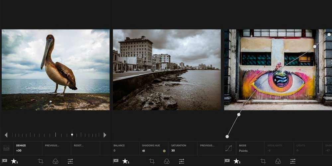Select the pelican photo
Image resolution: width=332 pixels, height=166 pixels.
(x=56, y=70)
